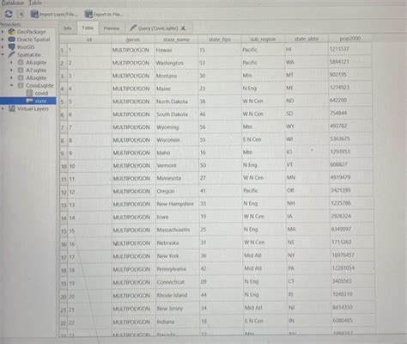Click the geom column header
Screen dimensions: 407x344
tap(133, 40)
